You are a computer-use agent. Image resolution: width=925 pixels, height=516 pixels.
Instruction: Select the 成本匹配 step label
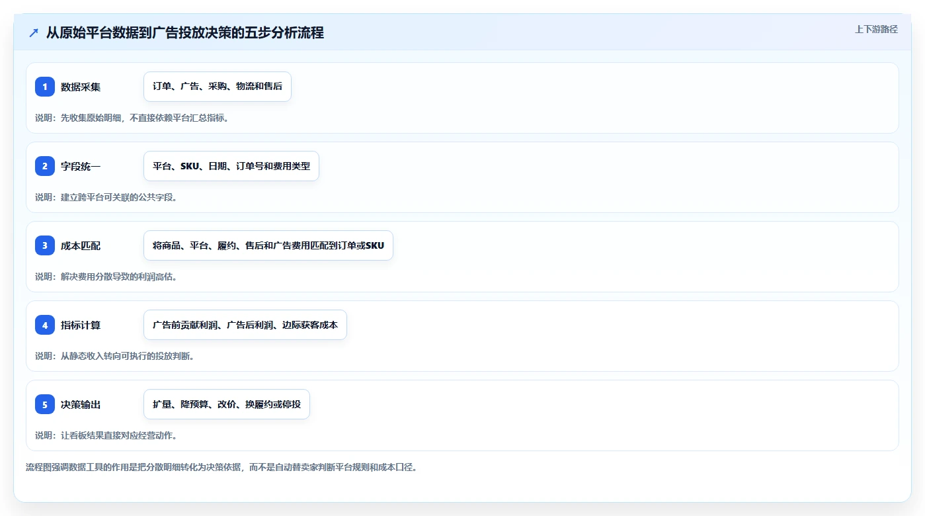pyautogui.click(x=81, y=245)
